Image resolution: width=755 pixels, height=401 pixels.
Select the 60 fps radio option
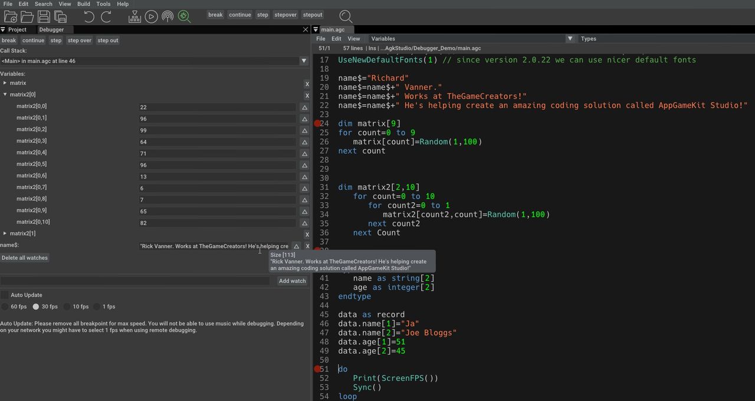click(5, 307)
